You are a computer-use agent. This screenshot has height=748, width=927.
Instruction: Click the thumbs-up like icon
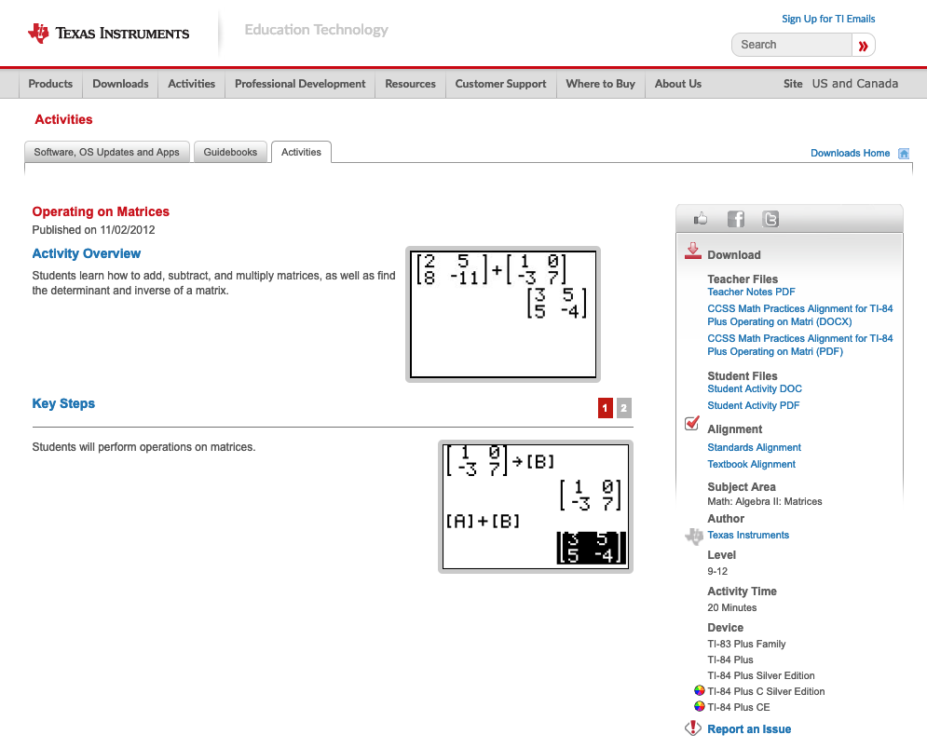[700, 218]
